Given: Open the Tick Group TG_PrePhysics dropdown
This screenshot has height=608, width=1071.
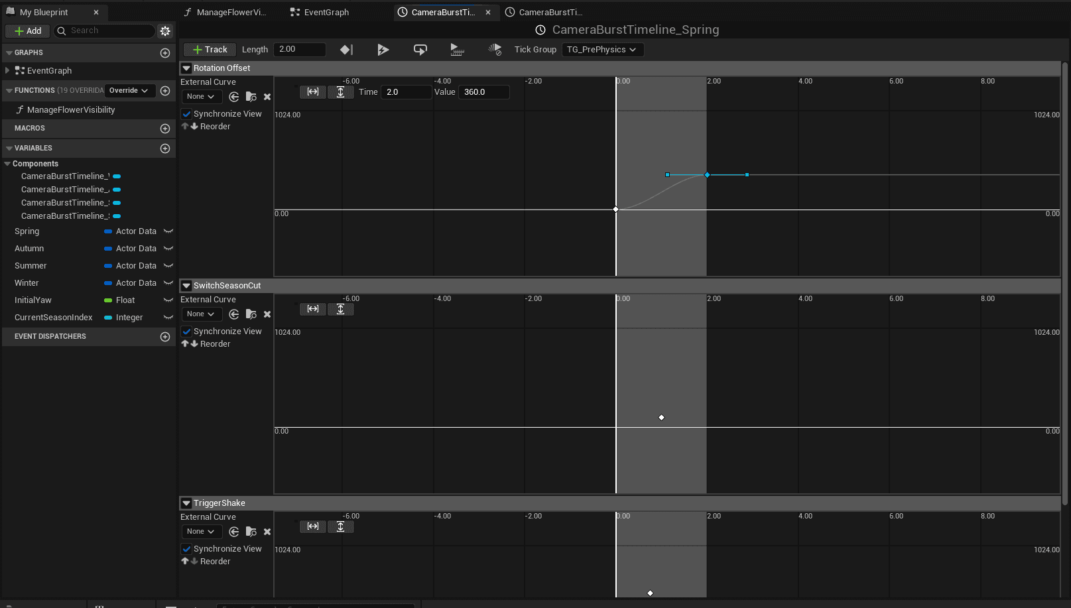Looking at the screenshot, I should tap(602, 50).
